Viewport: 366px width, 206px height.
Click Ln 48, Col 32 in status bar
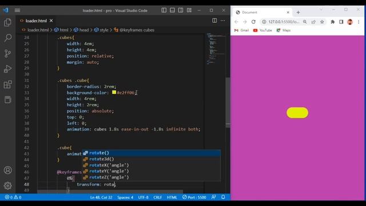coord(101,197)
